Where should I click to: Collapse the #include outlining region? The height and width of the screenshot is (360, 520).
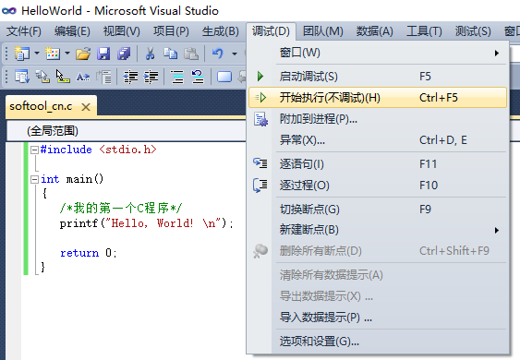pos(34,150)
